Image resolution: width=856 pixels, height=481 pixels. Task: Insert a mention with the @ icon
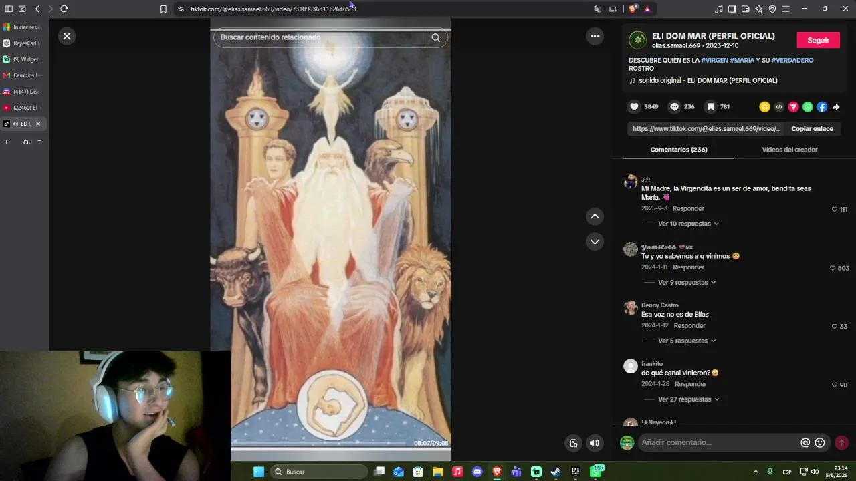tap(805, 442)
